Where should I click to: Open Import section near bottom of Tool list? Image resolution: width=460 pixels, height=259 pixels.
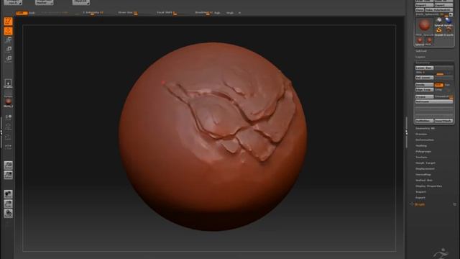click(420, 192)
